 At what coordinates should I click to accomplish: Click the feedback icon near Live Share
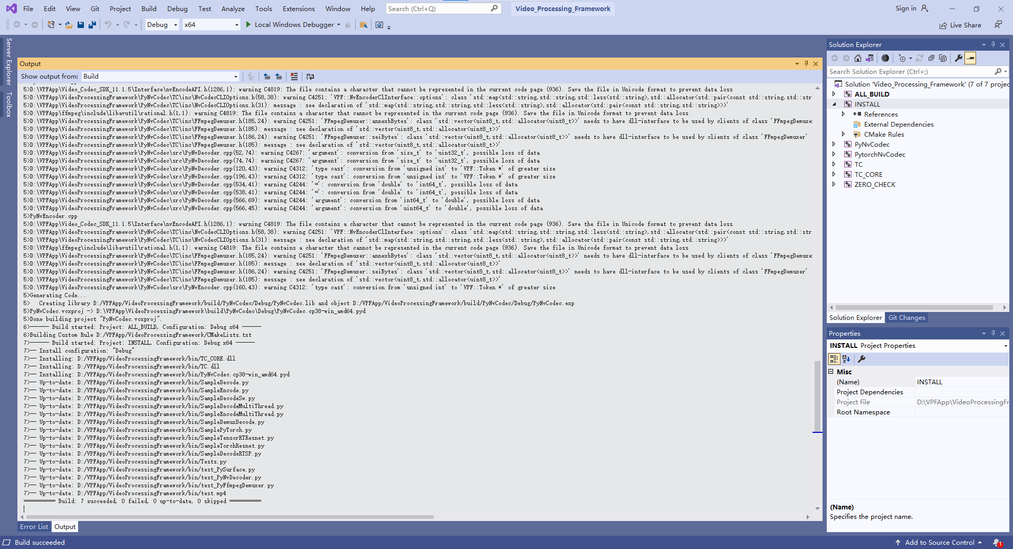point(998,25)
